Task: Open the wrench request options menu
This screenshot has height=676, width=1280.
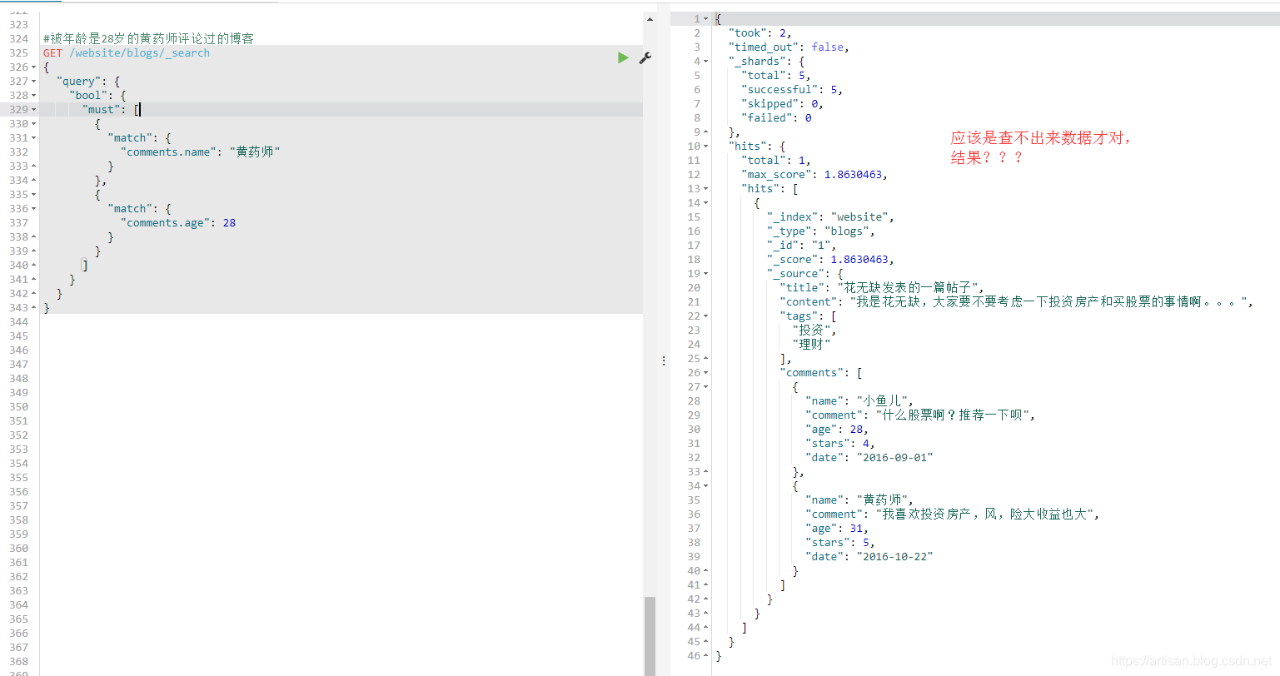Action: (x=645, y=57)
